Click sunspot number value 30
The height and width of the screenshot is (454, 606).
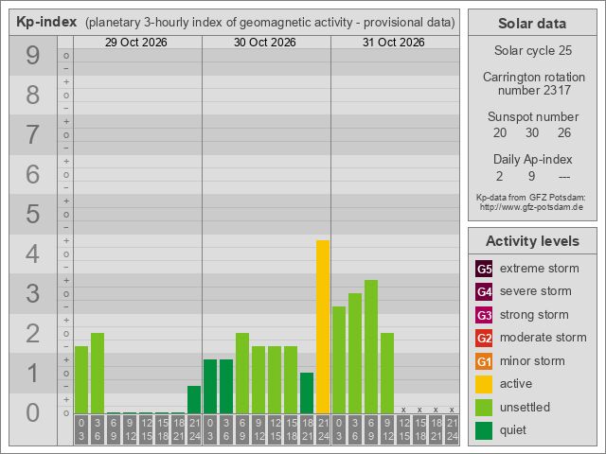click(x=532, y=132)
